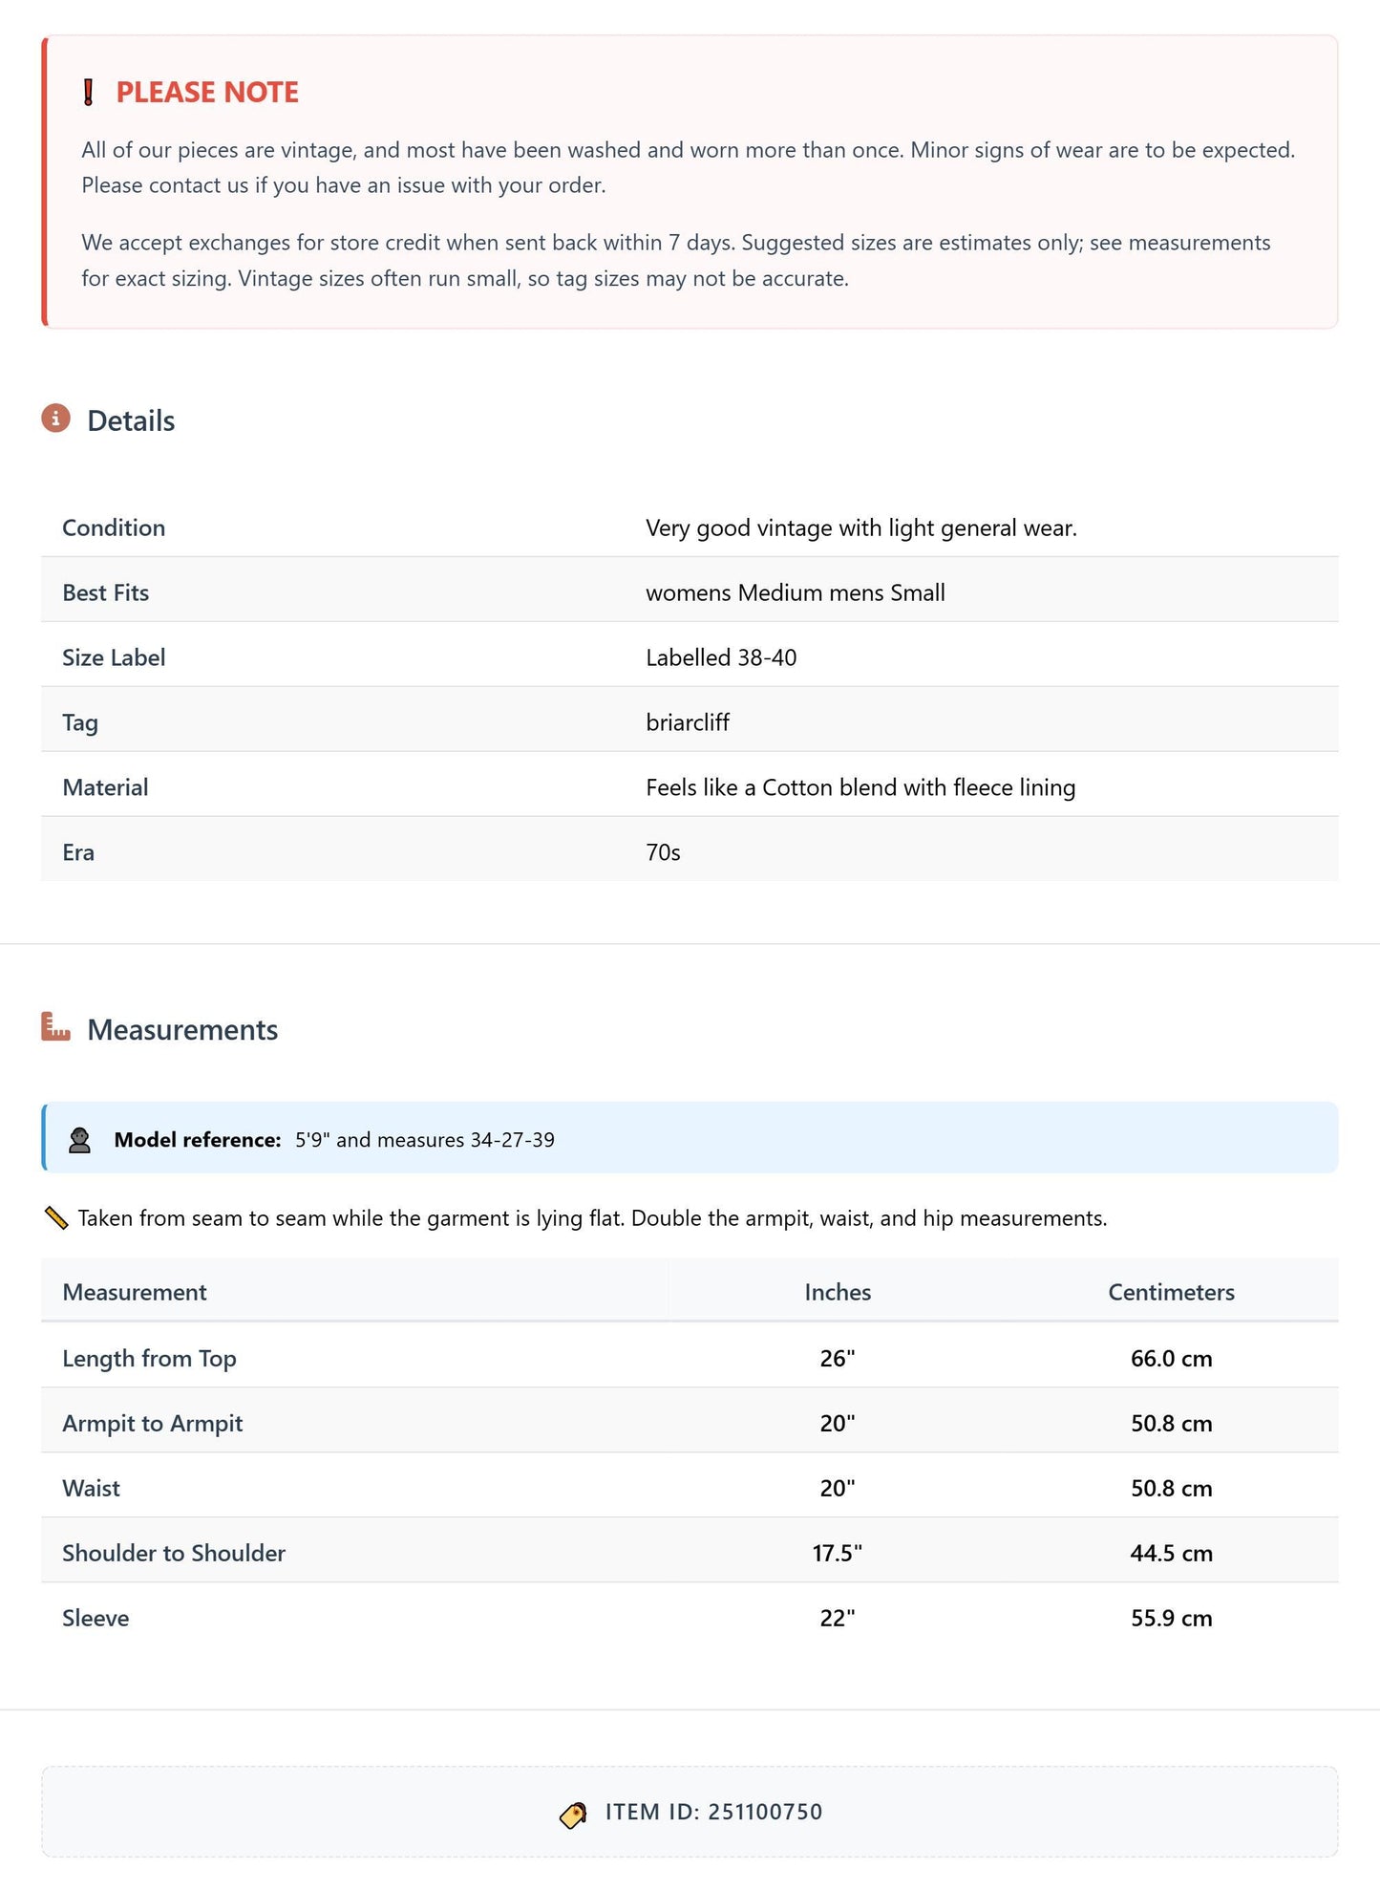
Task: Select the Condition row value text
Action: pyautogui.click(x=861, y=528)
